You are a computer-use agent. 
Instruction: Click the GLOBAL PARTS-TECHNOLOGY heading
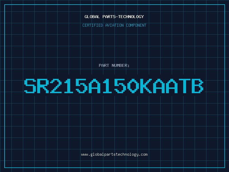coord(114,17)
